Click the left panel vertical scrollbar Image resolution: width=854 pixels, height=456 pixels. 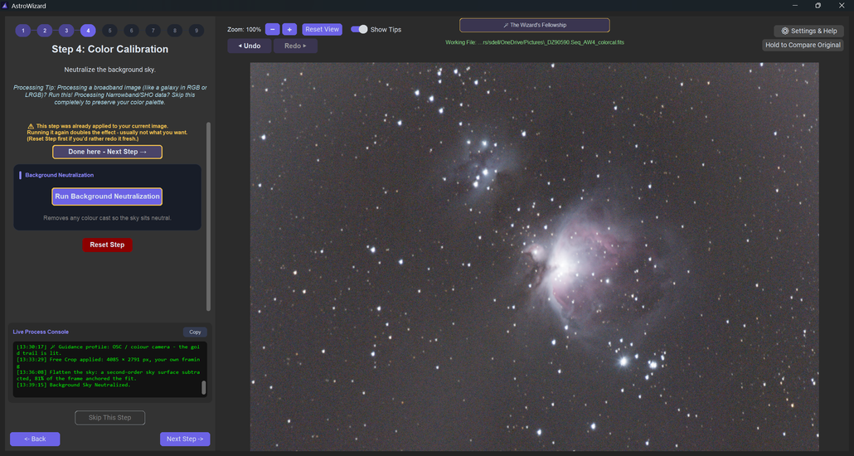tap(208, 216)
